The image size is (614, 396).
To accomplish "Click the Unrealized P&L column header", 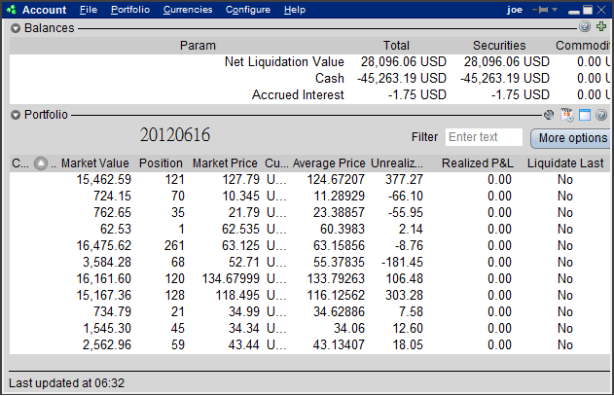I will pos(397,162).
